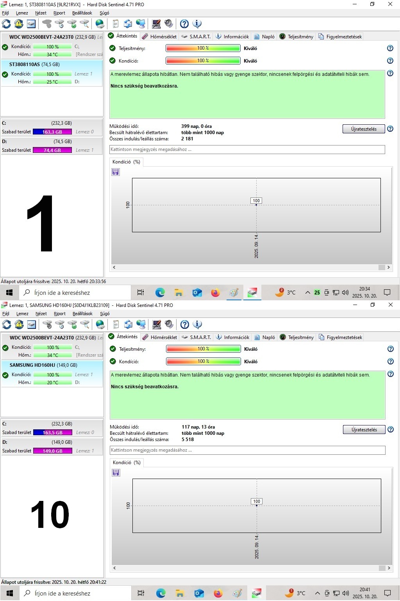The image size is (400, 601).
Task: Click the disk with green check icon, top toolbar
Action: coord(72,24)
